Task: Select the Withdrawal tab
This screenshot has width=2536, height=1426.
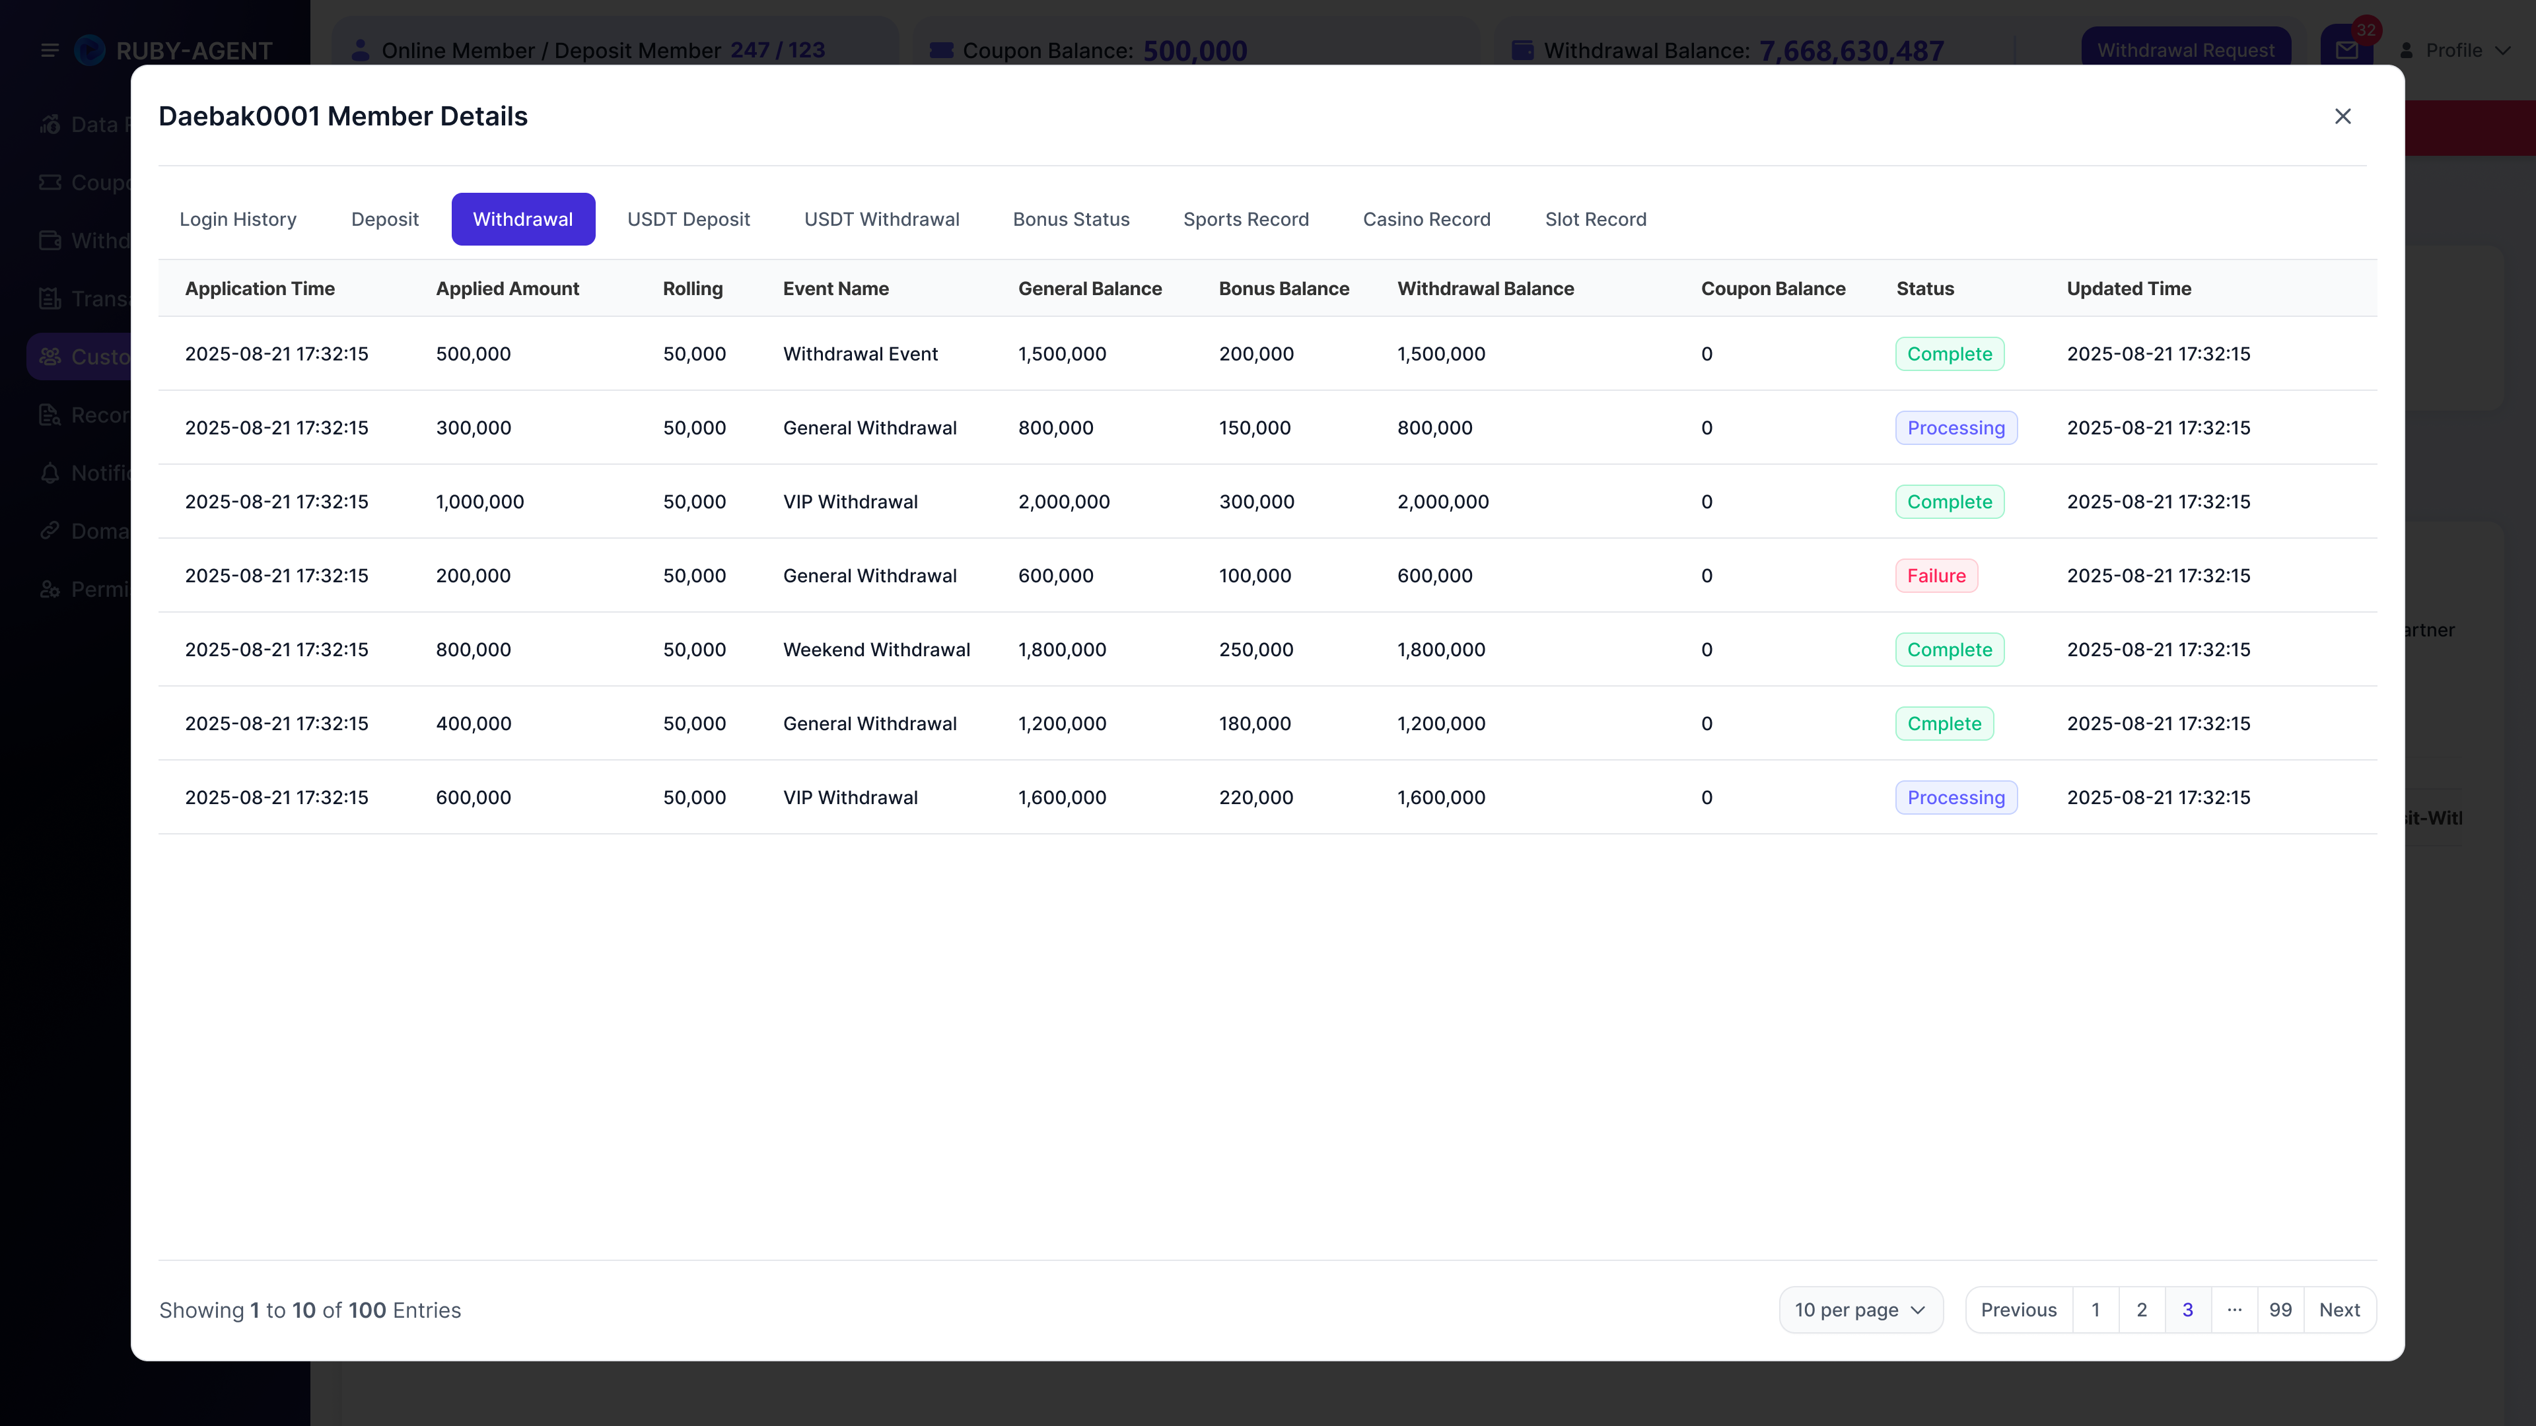Action: [x=523, y=219]
